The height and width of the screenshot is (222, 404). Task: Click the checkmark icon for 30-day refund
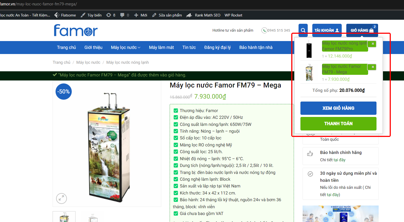[x=310, y=174]
